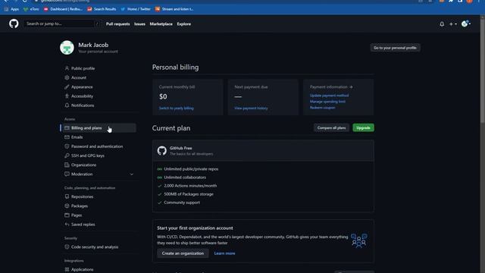Open Home / Twitter bookmark
The height and width of the screenshot is (273, 485).
coord(136,9)
